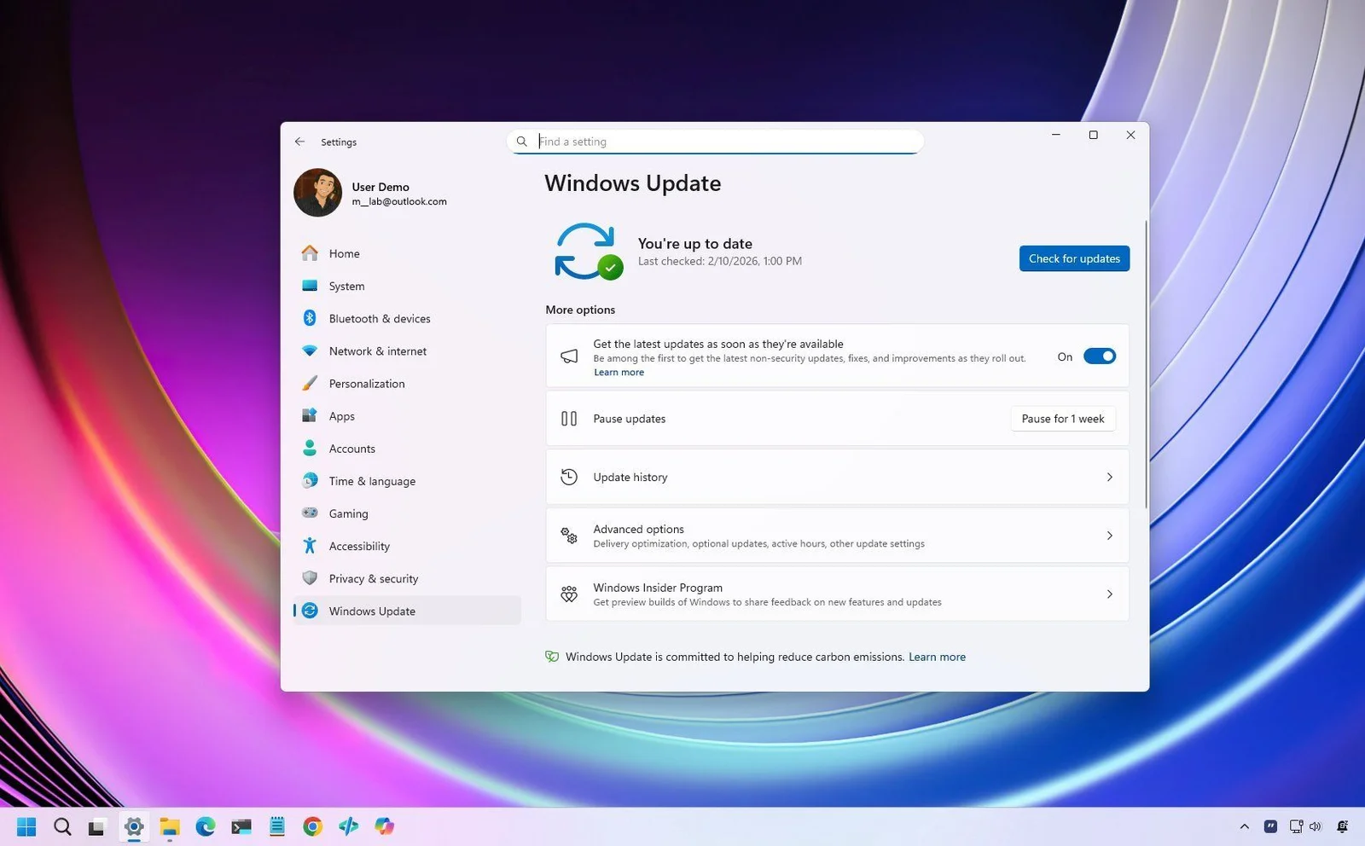Click the Advanced options gears icon
The height and width of the screenshot is (846, 1365).
click(x=569, y=536)
